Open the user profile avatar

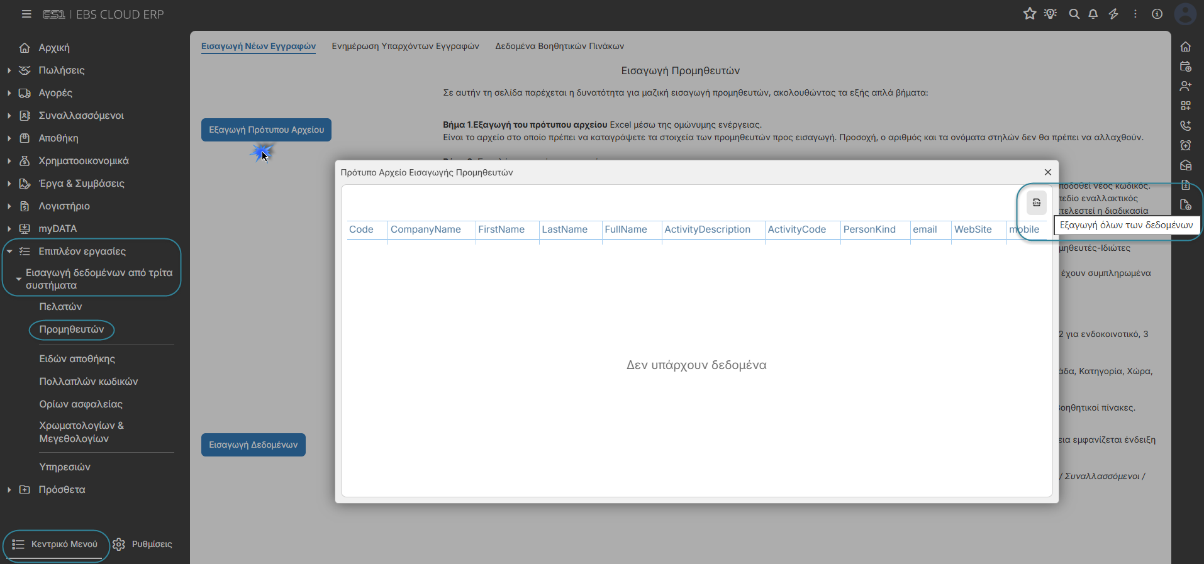click(1185, 14)
